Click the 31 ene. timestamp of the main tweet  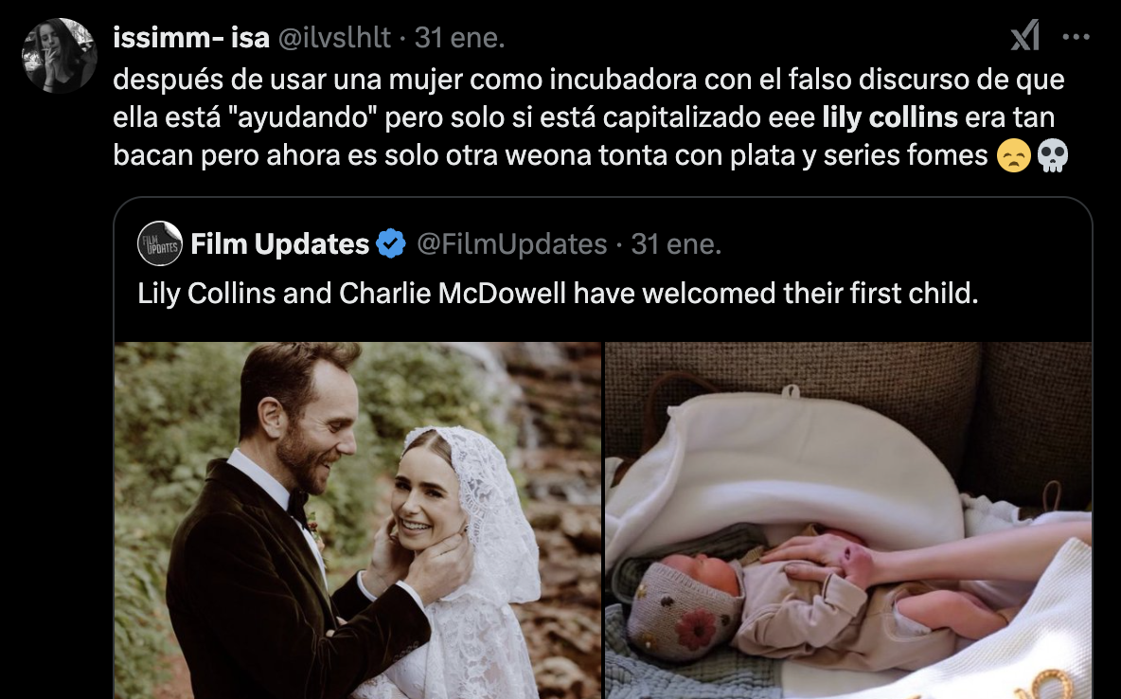(460, 37)
